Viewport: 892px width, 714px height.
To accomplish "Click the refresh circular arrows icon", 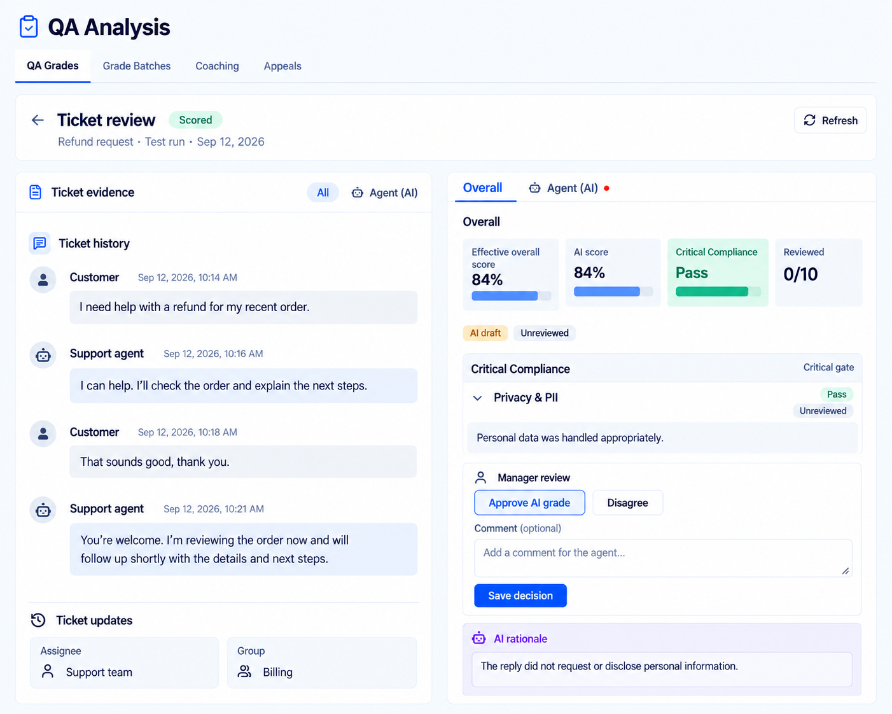I will pyautogui.click(x=809, y=120).
